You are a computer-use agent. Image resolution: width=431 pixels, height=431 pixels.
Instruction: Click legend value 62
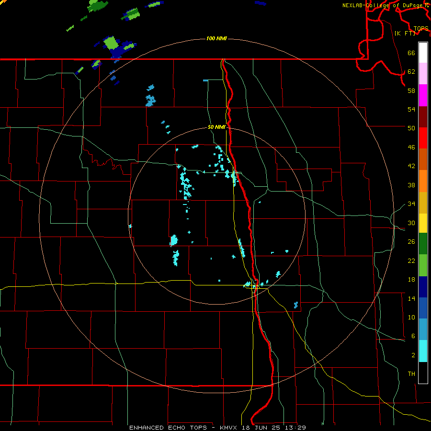[x=411, y=72]
